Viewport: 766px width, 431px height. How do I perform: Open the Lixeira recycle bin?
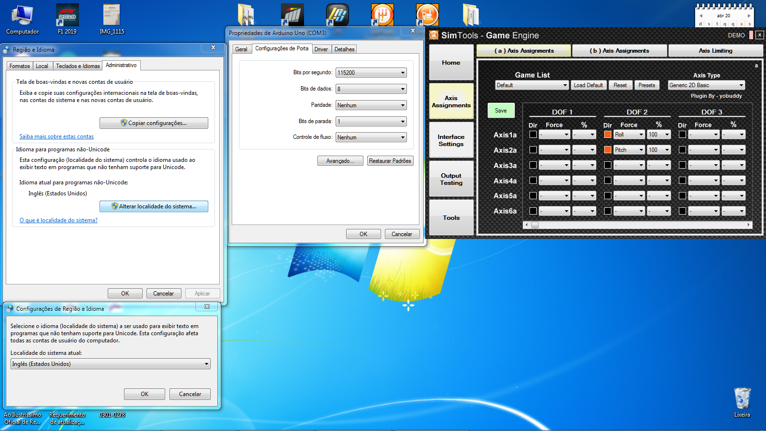pos(742,403)
